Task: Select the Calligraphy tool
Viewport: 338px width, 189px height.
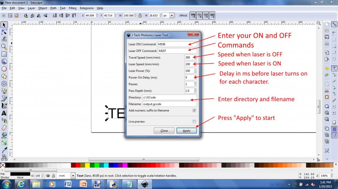Action: (4, 106)
